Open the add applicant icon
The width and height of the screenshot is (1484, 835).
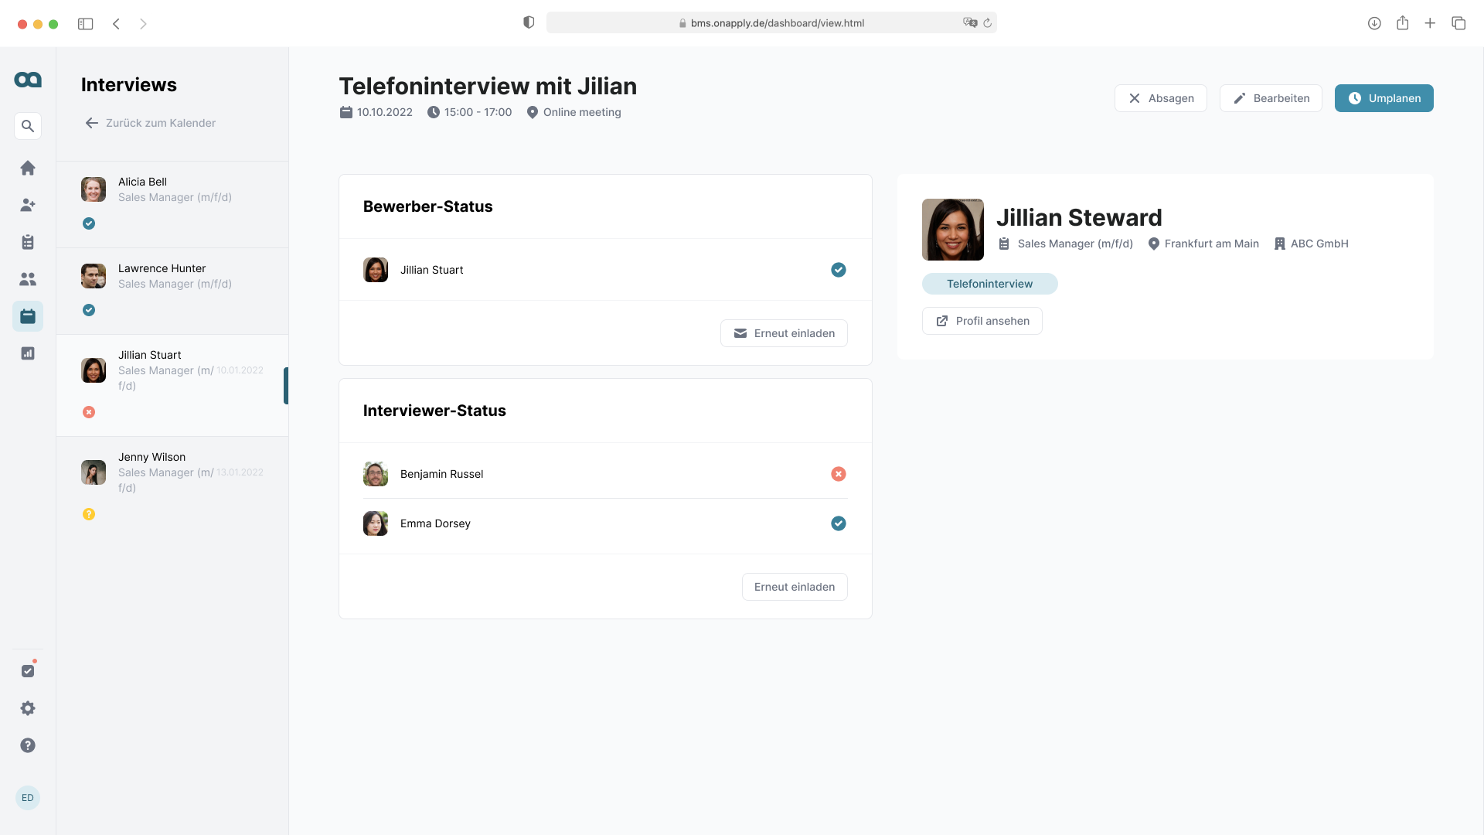click(x=28, y=205)
